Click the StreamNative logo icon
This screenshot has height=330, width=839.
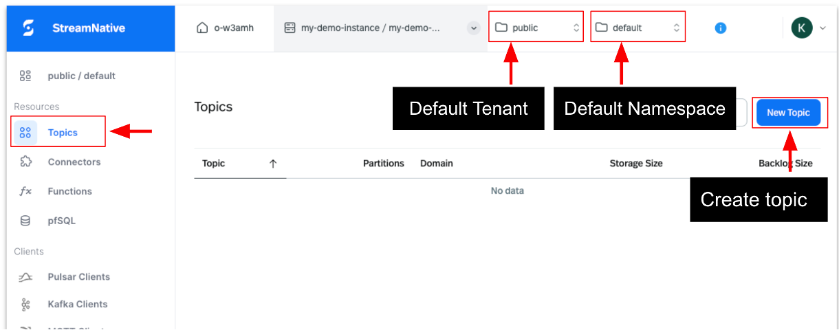pos(28,28)
